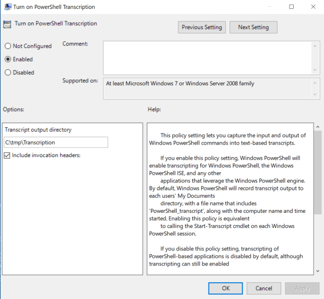This screenshot has height=299, width=324.
Task: Toggle Include invocation headers checkbox
Action: point(7,155)
